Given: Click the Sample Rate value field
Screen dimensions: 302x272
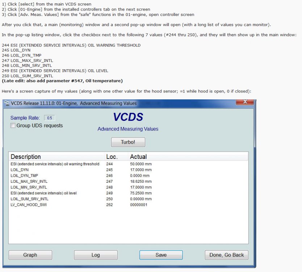Looking at the screenshot, I should point(50,118).
